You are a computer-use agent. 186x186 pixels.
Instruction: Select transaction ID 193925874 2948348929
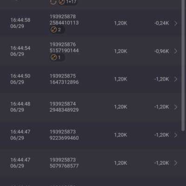coord(64,107)
